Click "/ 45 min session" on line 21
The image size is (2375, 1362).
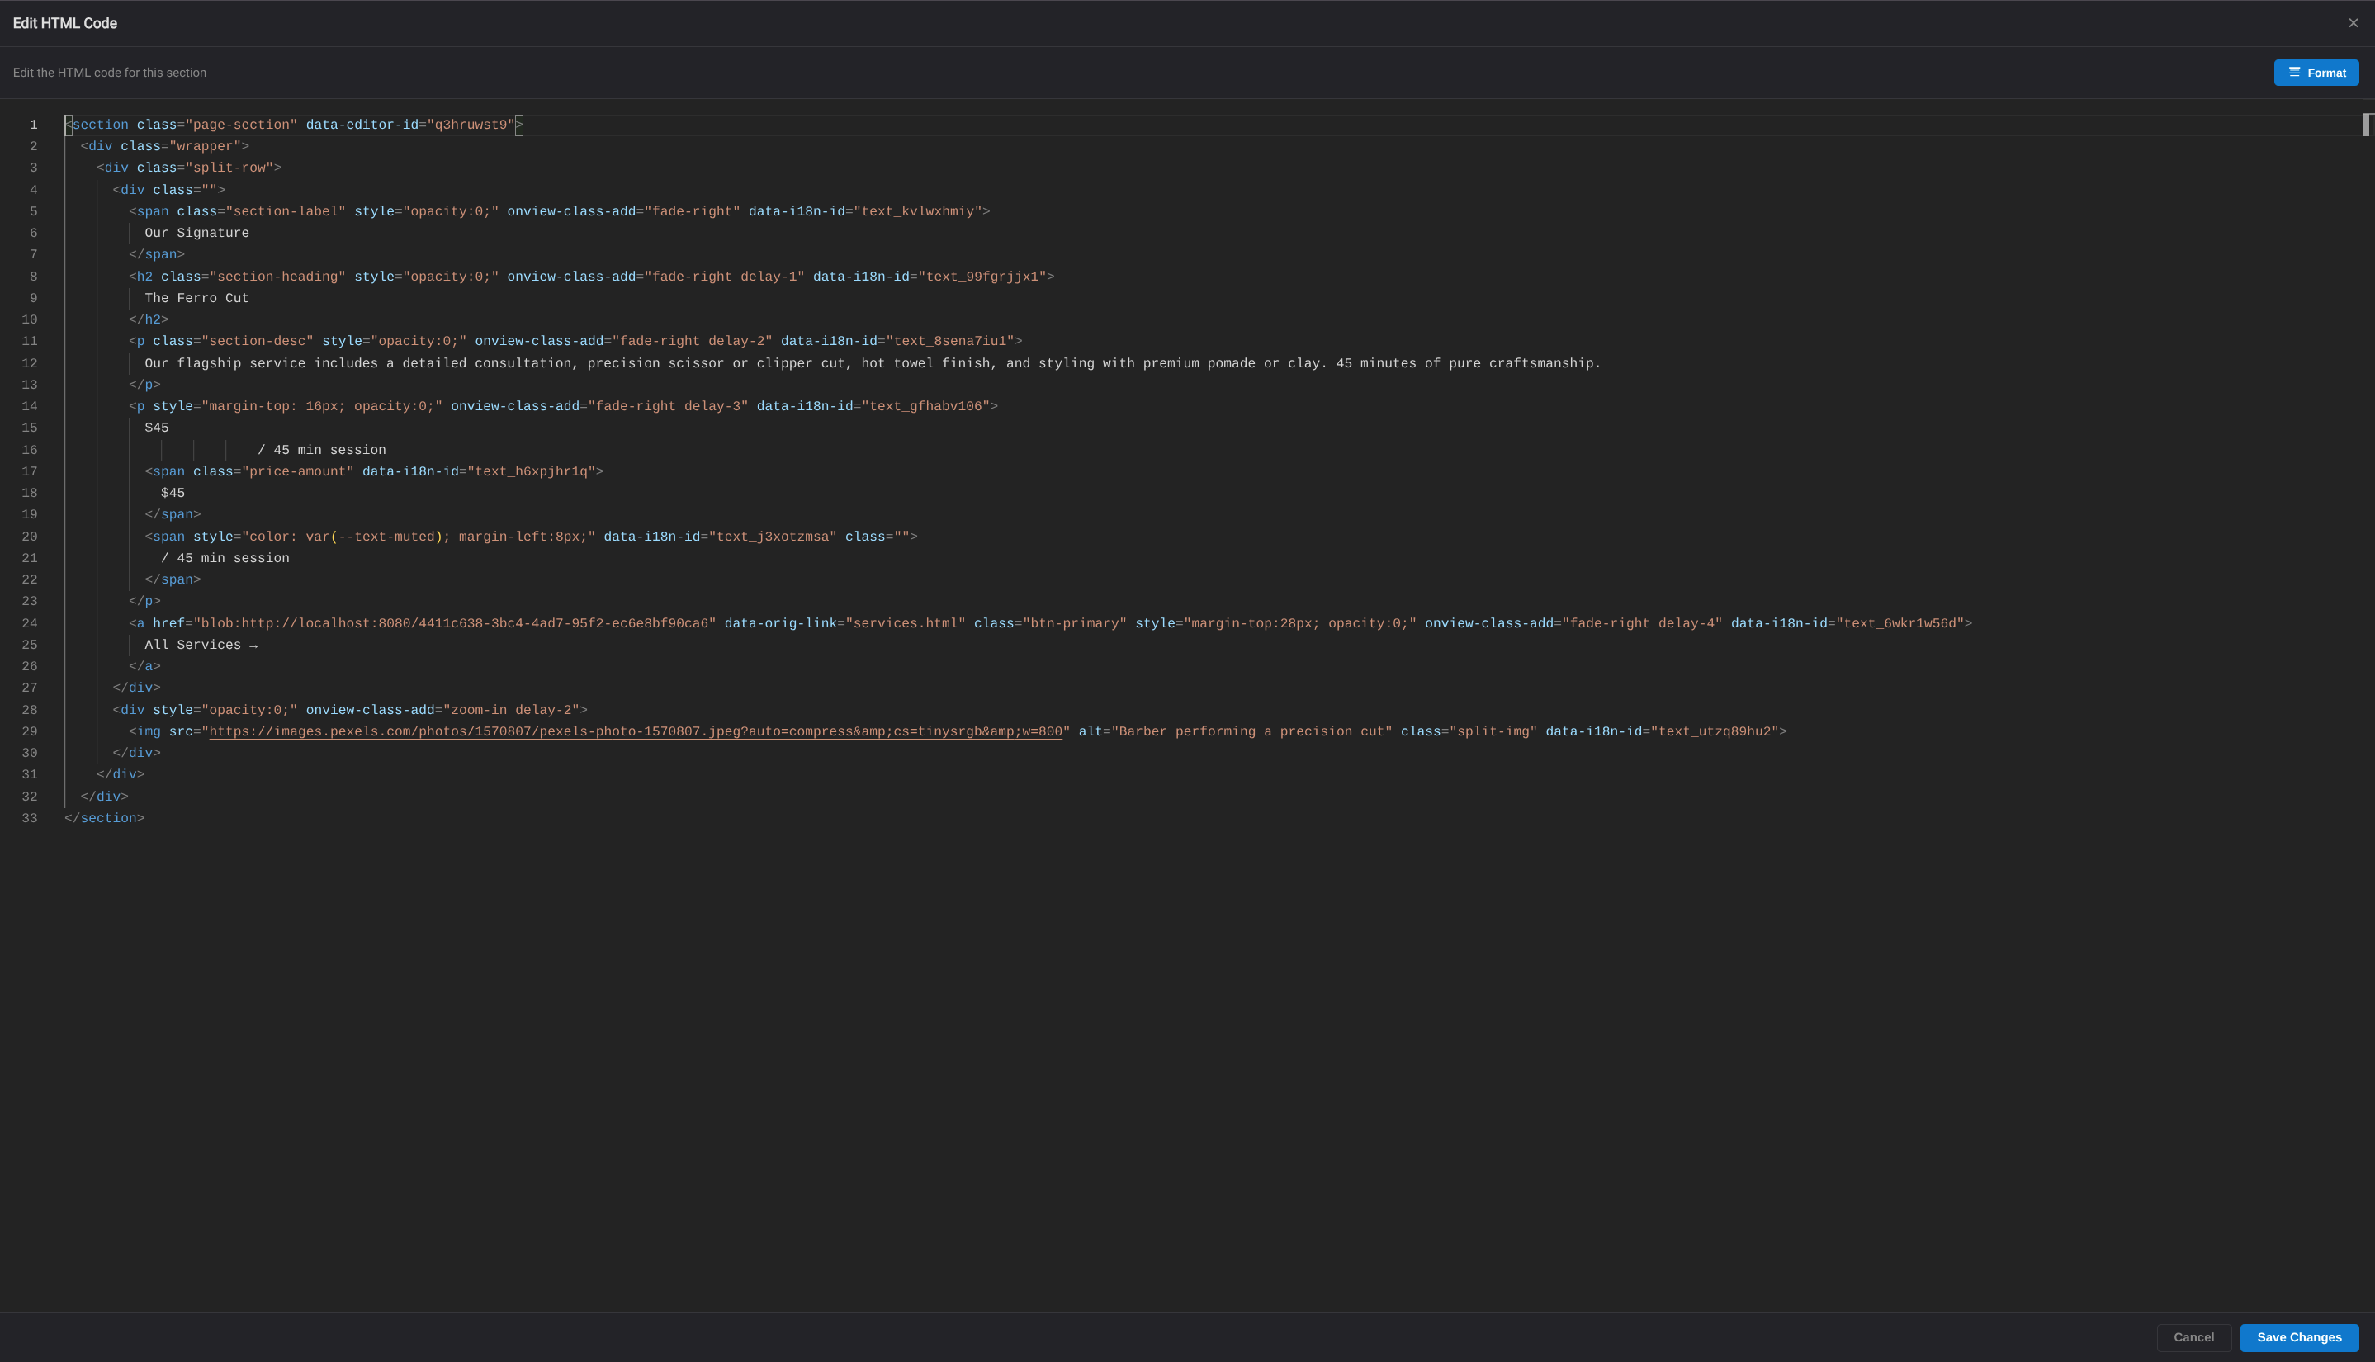225,559
